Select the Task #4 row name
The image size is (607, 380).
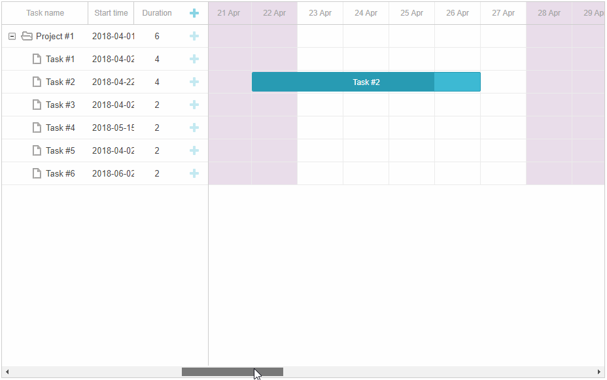[60, 128]
